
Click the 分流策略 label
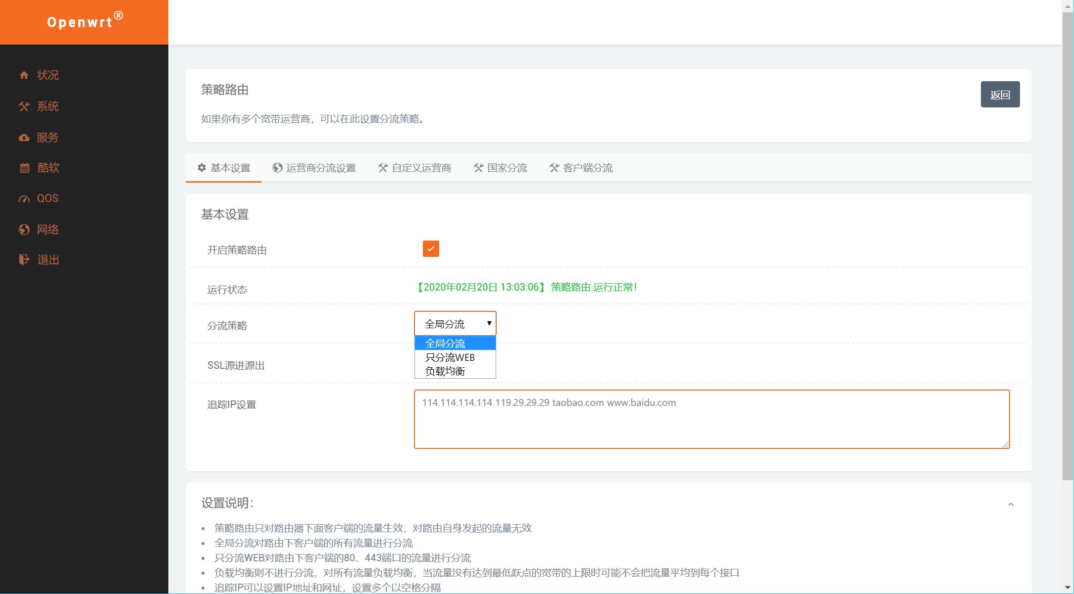227,326
